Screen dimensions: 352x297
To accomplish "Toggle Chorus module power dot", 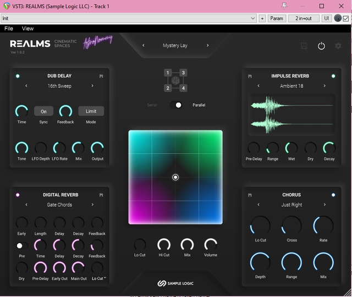I will coord(333,195).
